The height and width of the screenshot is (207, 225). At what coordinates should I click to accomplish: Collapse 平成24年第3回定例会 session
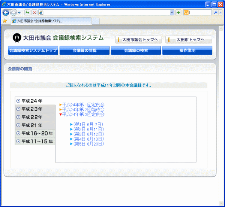coord(82,115)
